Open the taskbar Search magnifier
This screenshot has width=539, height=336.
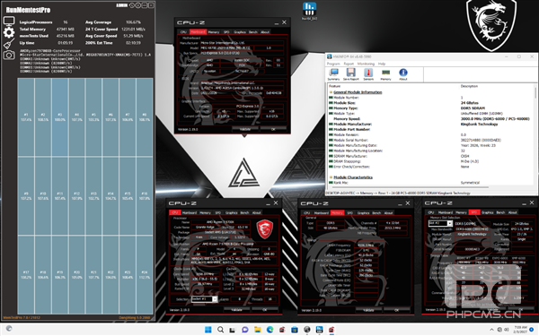tap(220, 330)
